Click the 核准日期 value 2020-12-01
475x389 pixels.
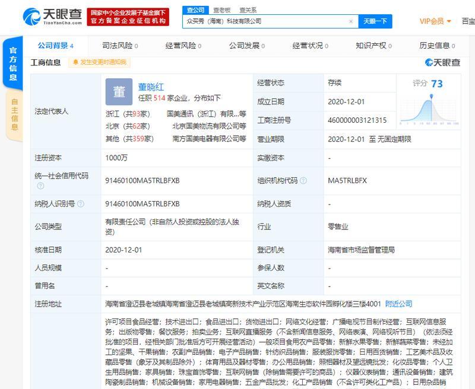(x=123, y=250)
